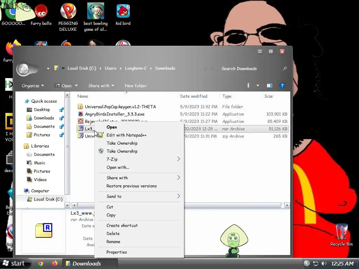Click the Universal.PopCap.keygen folder icon
Image resolution: width=359 pixels, height=269 pixels.
pos(80,106)
